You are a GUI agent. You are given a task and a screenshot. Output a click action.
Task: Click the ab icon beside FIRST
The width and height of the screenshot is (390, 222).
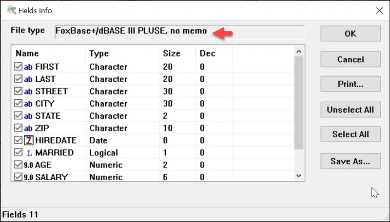28,67
